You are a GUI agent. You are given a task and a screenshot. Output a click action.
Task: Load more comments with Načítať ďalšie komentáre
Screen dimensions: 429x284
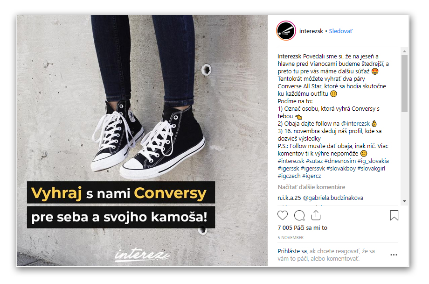[x=311, y=187]
